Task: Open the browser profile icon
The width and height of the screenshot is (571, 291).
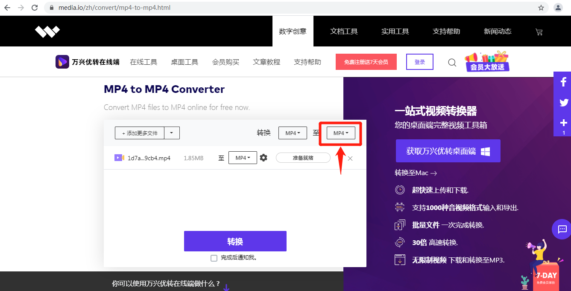Action: 558,7
